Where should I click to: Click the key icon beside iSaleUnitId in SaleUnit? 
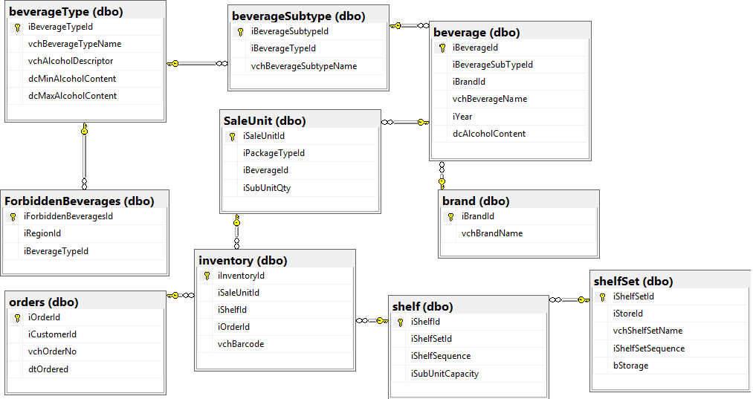pos(232,136)
